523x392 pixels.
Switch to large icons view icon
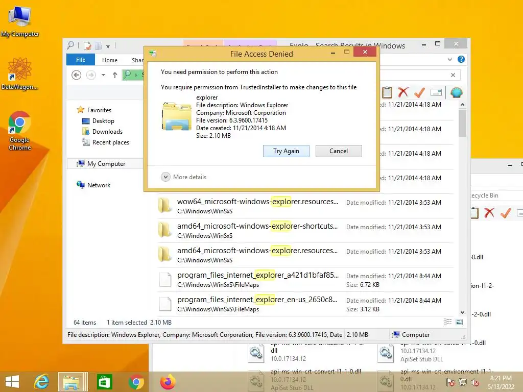click(x=459, y=322)
